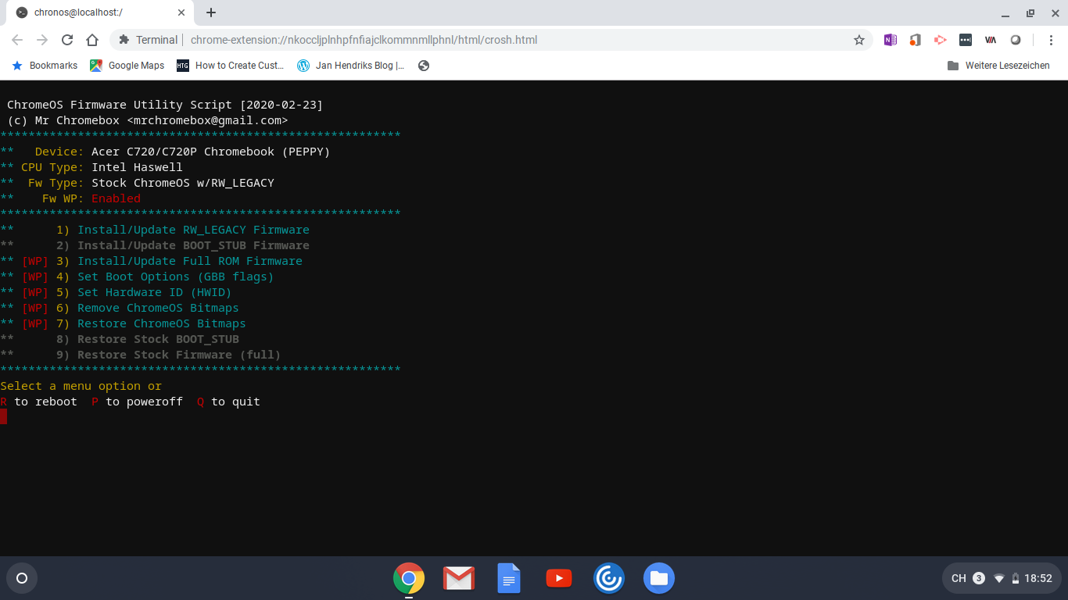This screenshot has width=1068, height=600.
Task: Open Chrome's three-dot menu
Action: (1052, 39)
